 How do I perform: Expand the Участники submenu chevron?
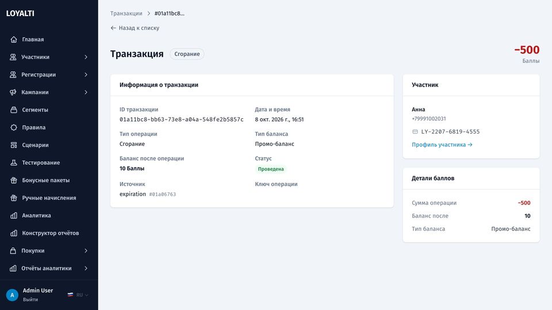86,57
